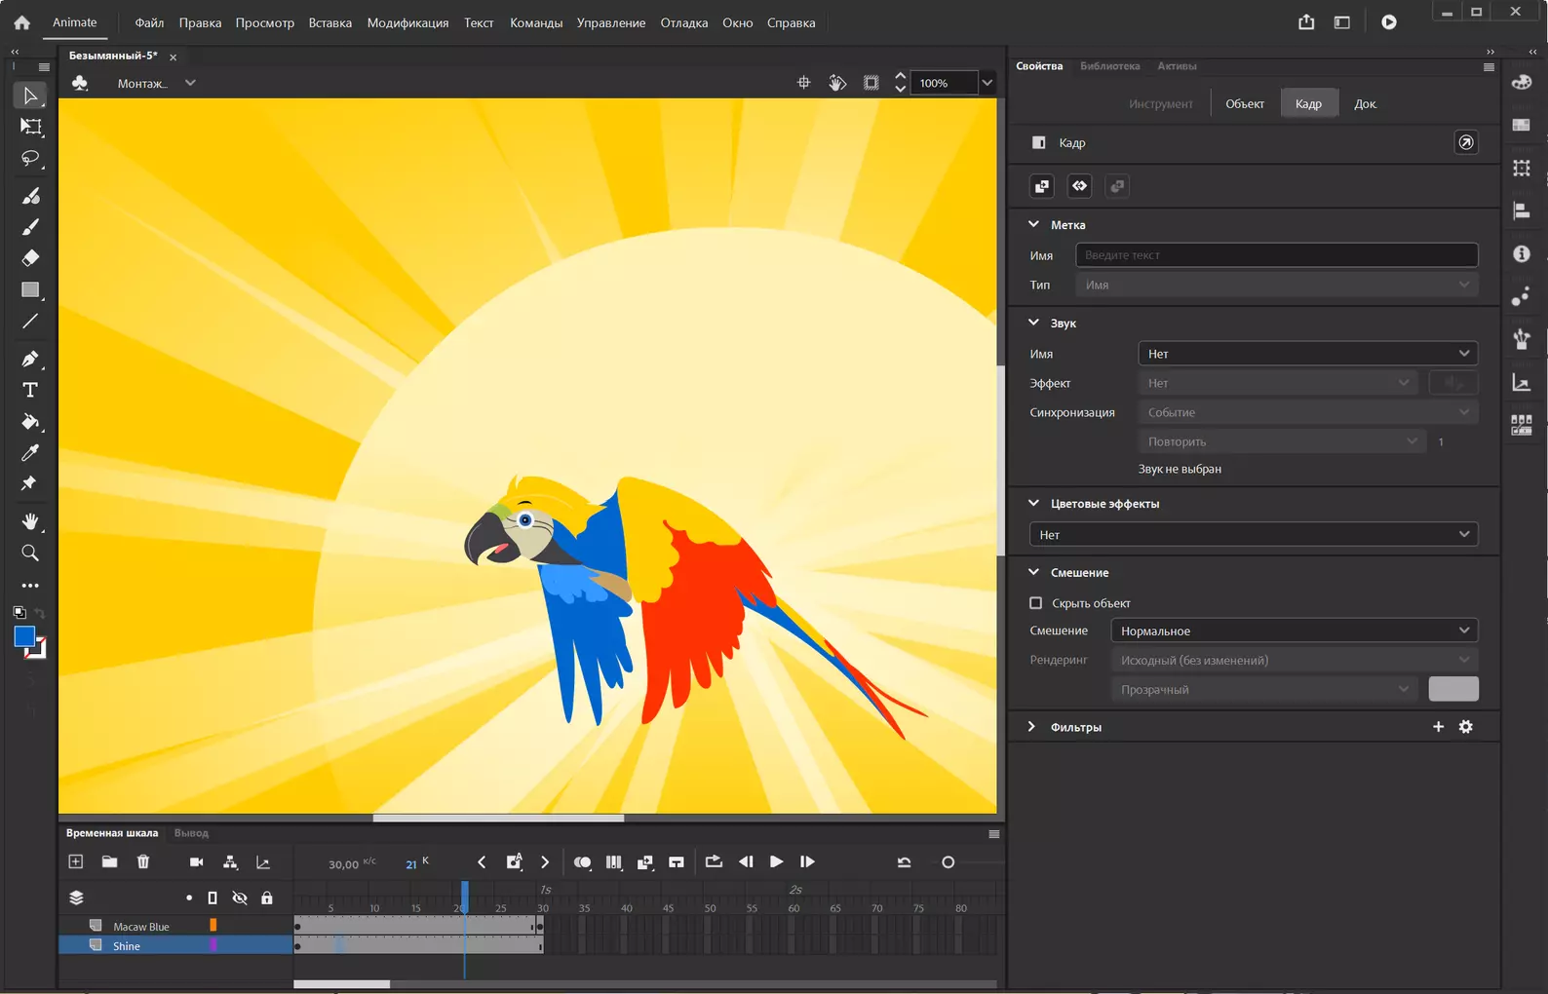Open filter options gear icon
The height and width of the screenshot is (994, 1548).
click(x=1466, y=727)
